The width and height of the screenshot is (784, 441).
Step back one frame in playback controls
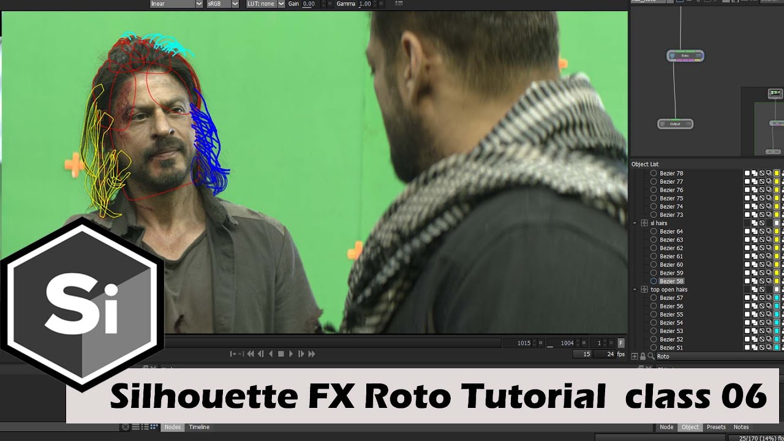click(x=260, y=354)
